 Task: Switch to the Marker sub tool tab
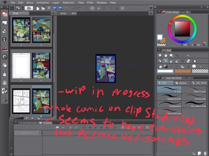click(182, 83)
